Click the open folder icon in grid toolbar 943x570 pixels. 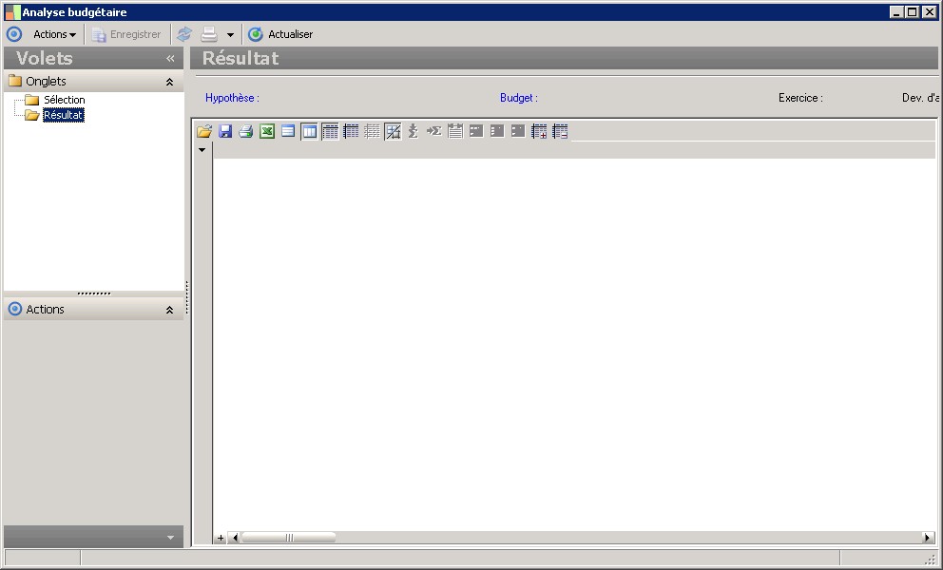tap(204, 131)
